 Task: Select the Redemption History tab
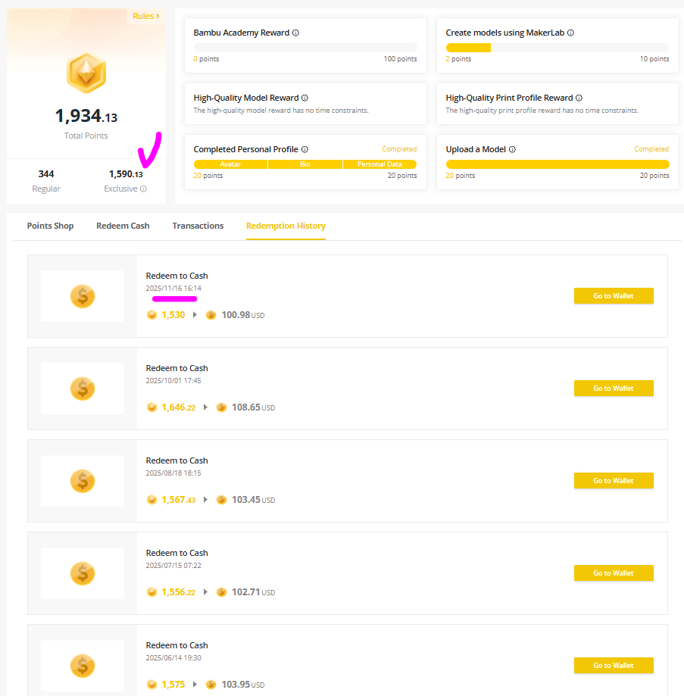click(286, 226)
